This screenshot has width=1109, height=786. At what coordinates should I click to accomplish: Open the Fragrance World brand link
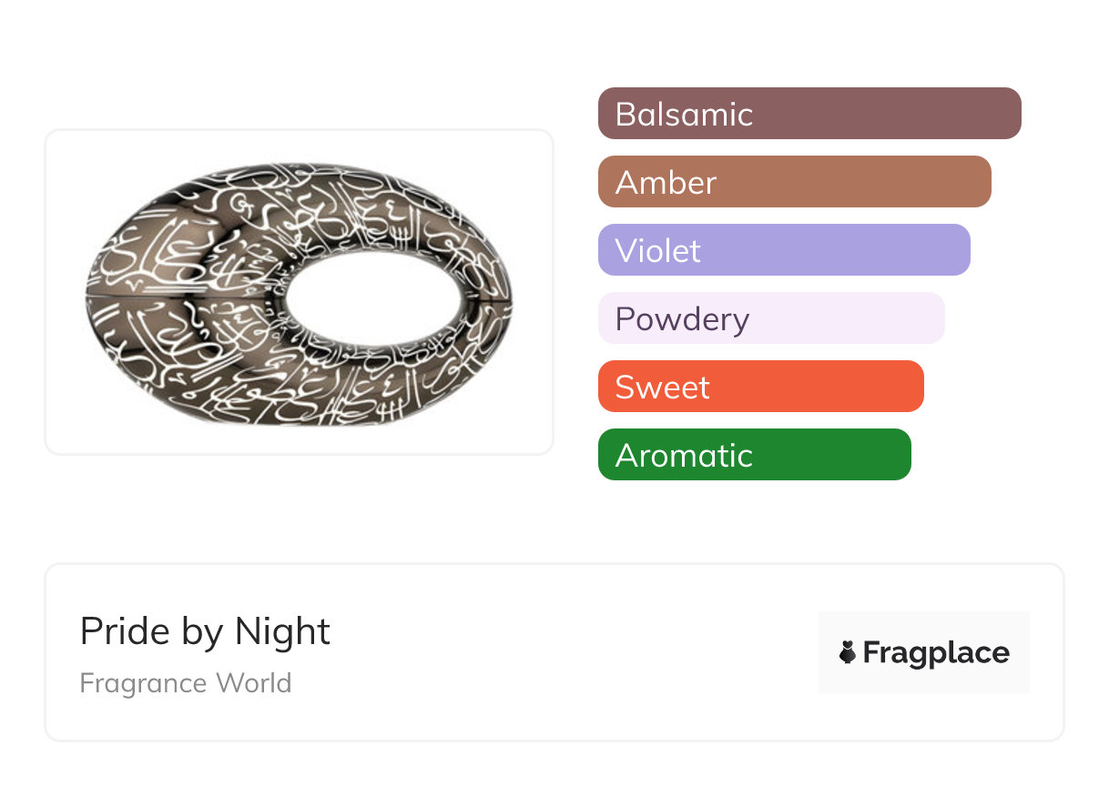tap(186, 683)
